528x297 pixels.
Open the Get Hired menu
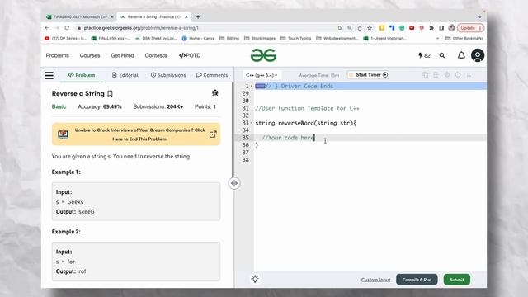coord(123,55)
